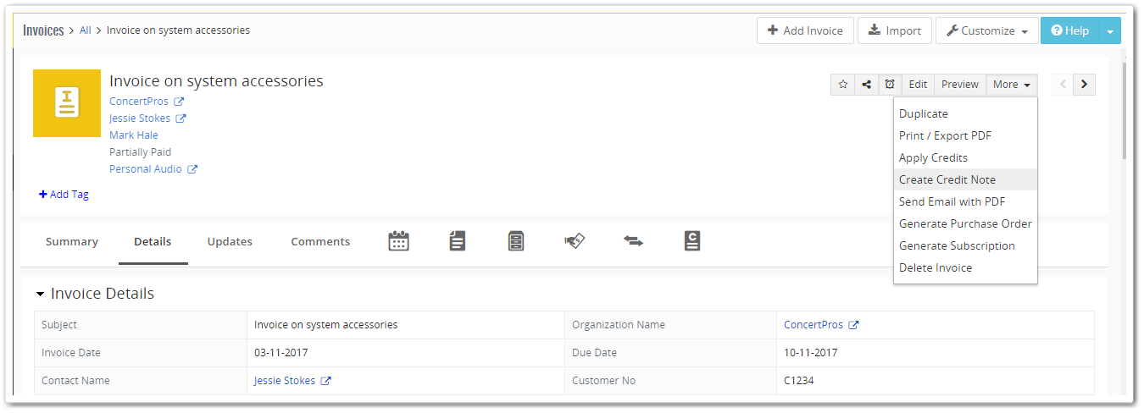Click the yellow invoice thumbnail image
This screenshot has width=1144, height=413.
point(67,103)
